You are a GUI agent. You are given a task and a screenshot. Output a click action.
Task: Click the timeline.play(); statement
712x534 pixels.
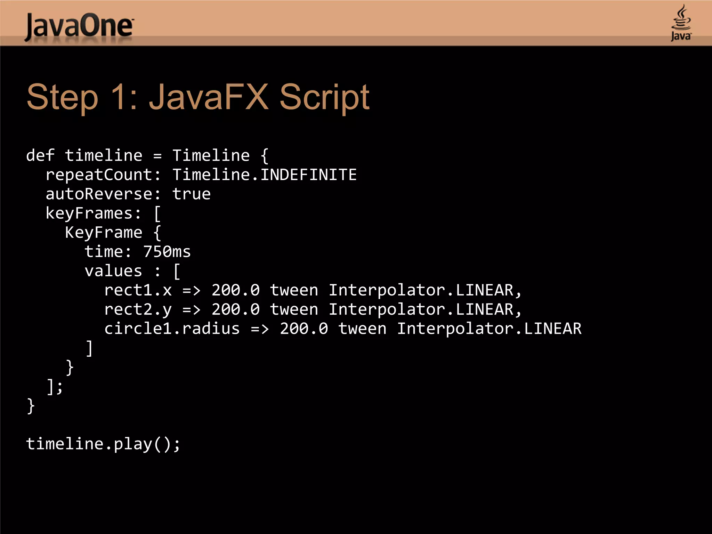click(103, 444)
